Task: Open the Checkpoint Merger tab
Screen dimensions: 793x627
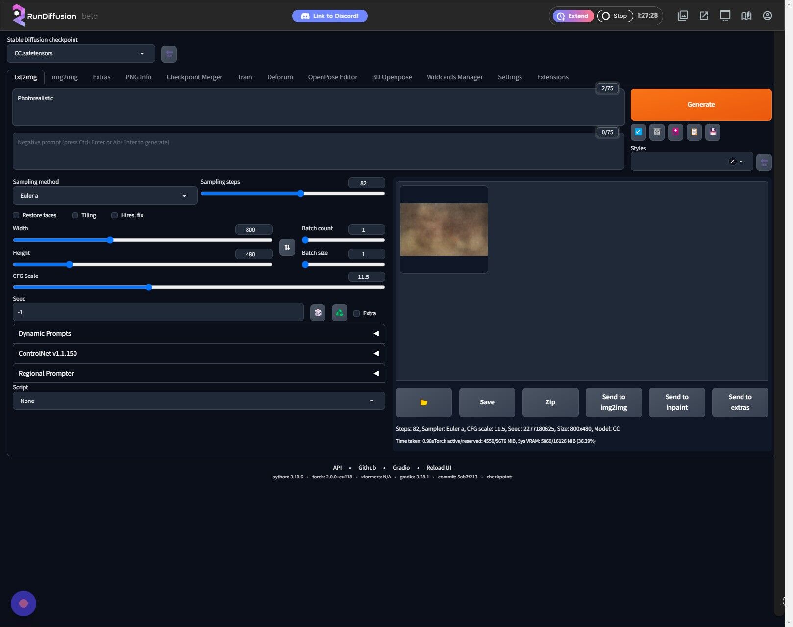Action: coord(194,77)
